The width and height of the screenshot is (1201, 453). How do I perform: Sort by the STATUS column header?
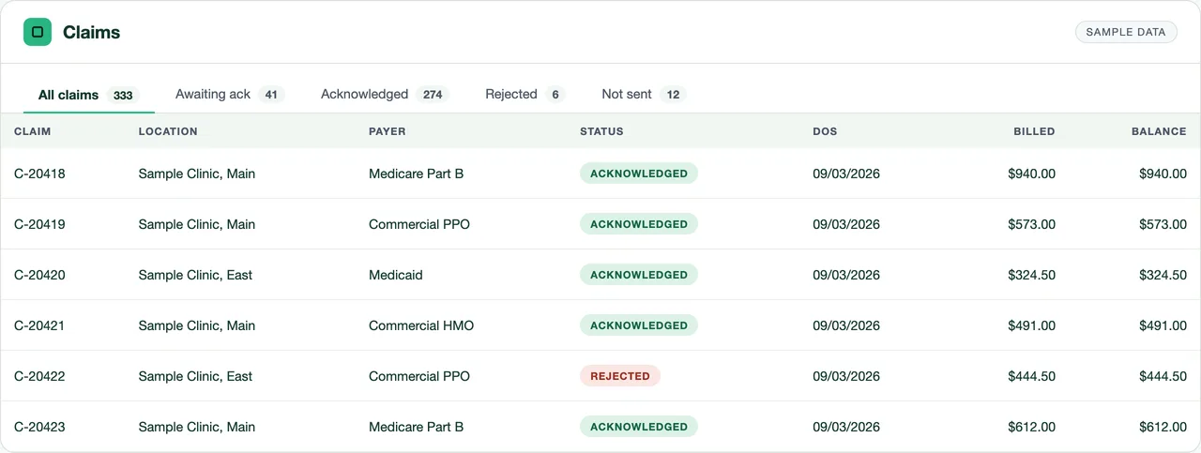point(601,131)
